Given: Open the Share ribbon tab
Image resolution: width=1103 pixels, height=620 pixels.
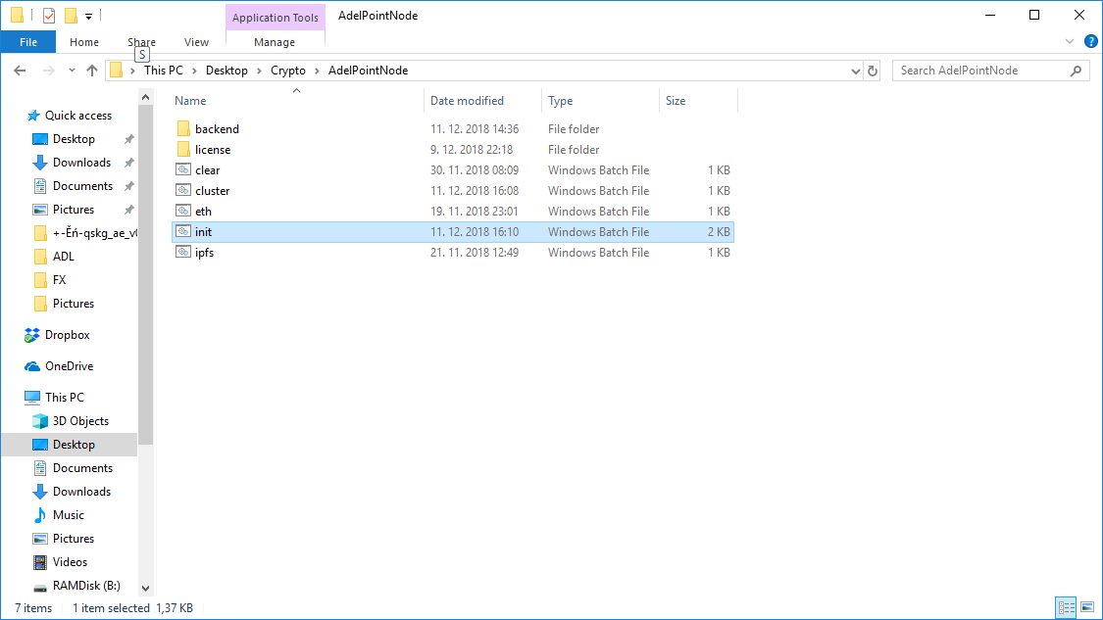Looking at the screenshot, I should 141,42.
